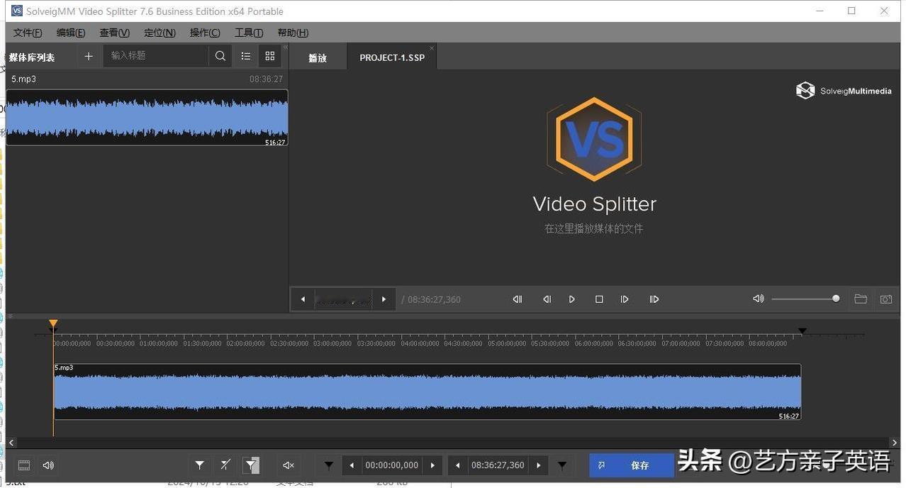Viewport: 906px width, 488px height.
Task: Select 5.mp3 waveform thumbnail in media library
Action: 147,117
